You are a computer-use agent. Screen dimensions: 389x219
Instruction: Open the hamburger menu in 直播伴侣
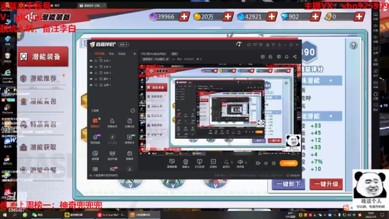(x=279, y=45)
